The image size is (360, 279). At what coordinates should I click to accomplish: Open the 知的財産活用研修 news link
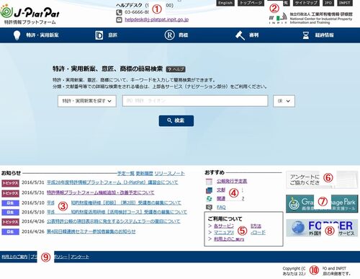[129, 212]
